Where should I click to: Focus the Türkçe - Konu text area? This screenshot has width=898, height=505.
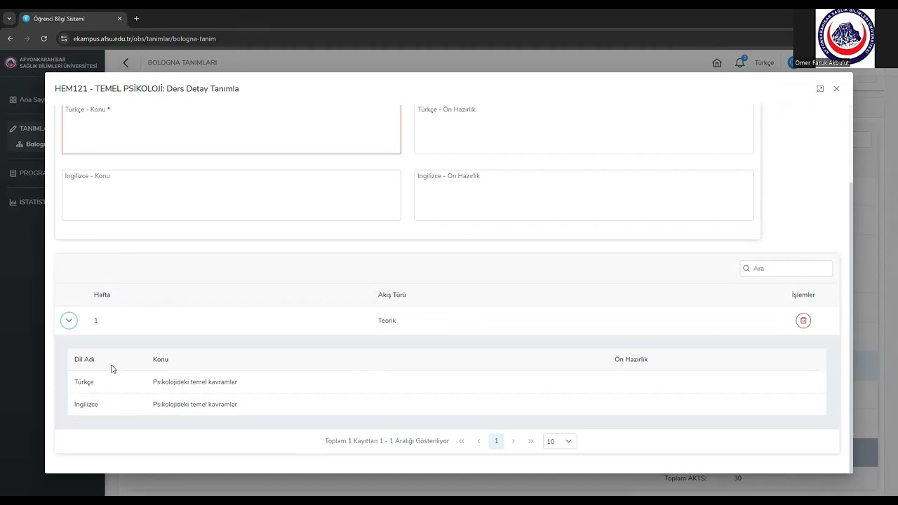(232, 129)
